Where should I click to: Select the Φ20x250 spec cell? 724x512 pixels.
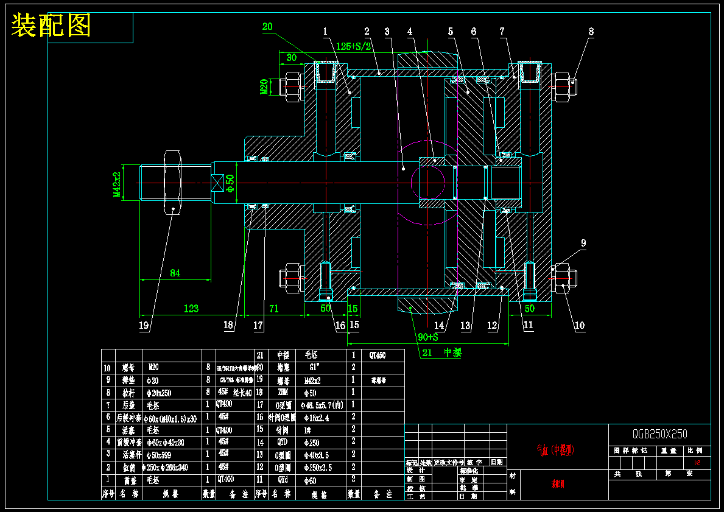pyautogui.click(x=159, y=393)
